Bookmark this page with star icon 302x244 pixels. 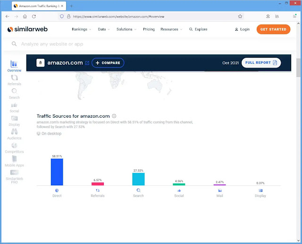point(240,17)
